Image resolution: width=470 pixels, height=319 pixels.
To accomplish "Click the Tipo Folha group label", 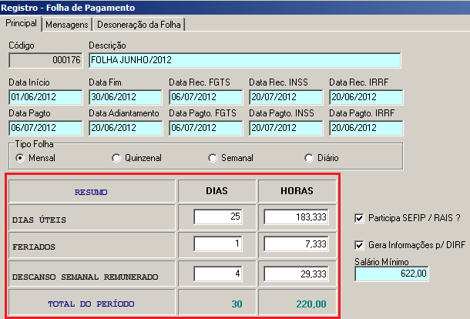I will coord(34,144).
